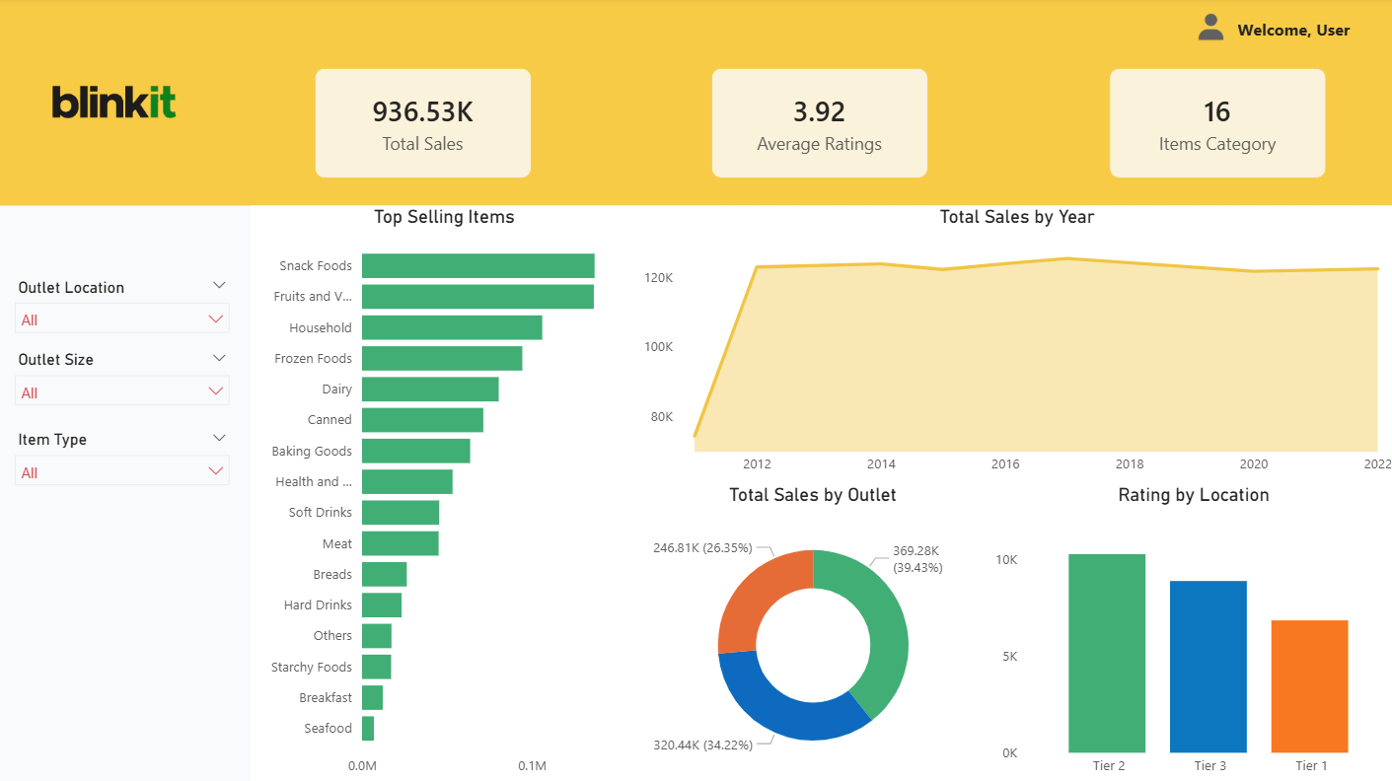Select the Seafood bar
1392x781 pixels.
point(368,729)
